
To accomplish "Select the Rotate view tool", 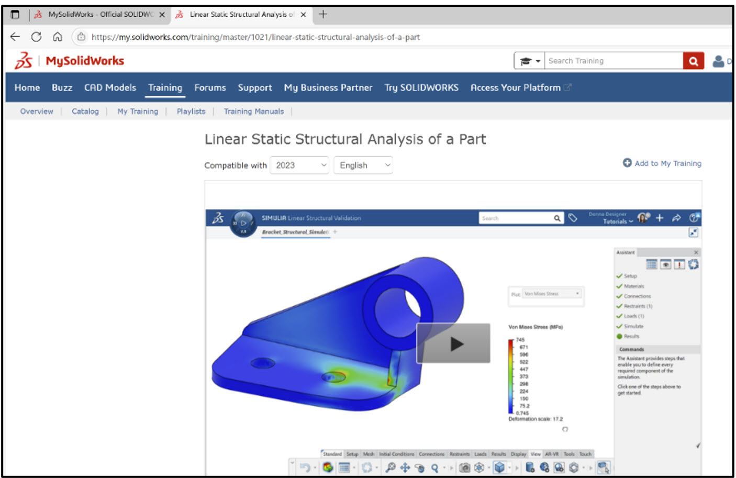I will 420,468.
